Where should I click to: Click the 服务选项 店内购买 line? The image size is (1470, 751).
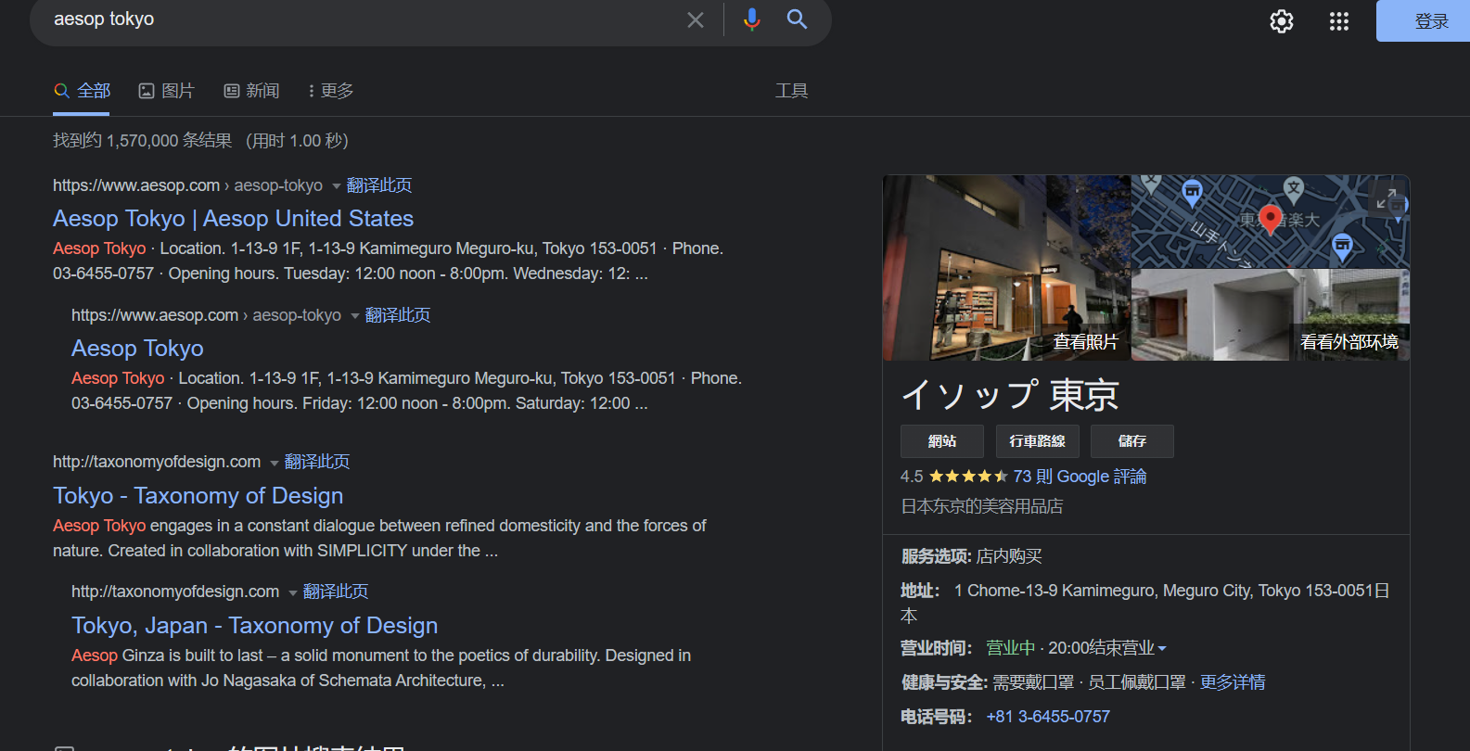[x=971, y=556]
